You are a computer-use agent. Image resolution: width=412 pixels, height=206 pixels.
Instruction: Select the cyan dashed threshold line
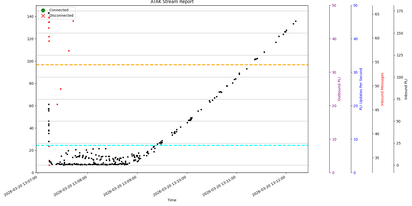coord(206,145)
